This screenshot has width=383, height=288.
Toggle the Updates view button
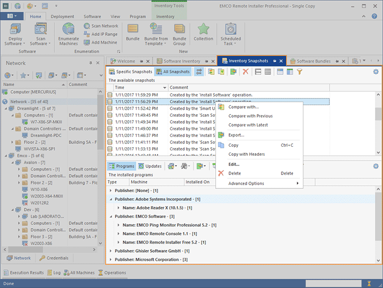click(150, 166)
